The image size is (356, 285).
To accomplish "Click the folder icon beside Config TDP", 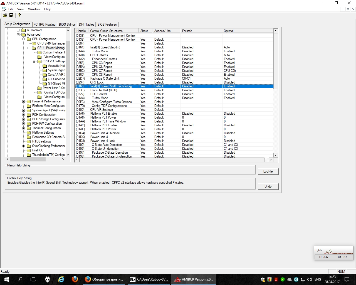I will 39,92.
